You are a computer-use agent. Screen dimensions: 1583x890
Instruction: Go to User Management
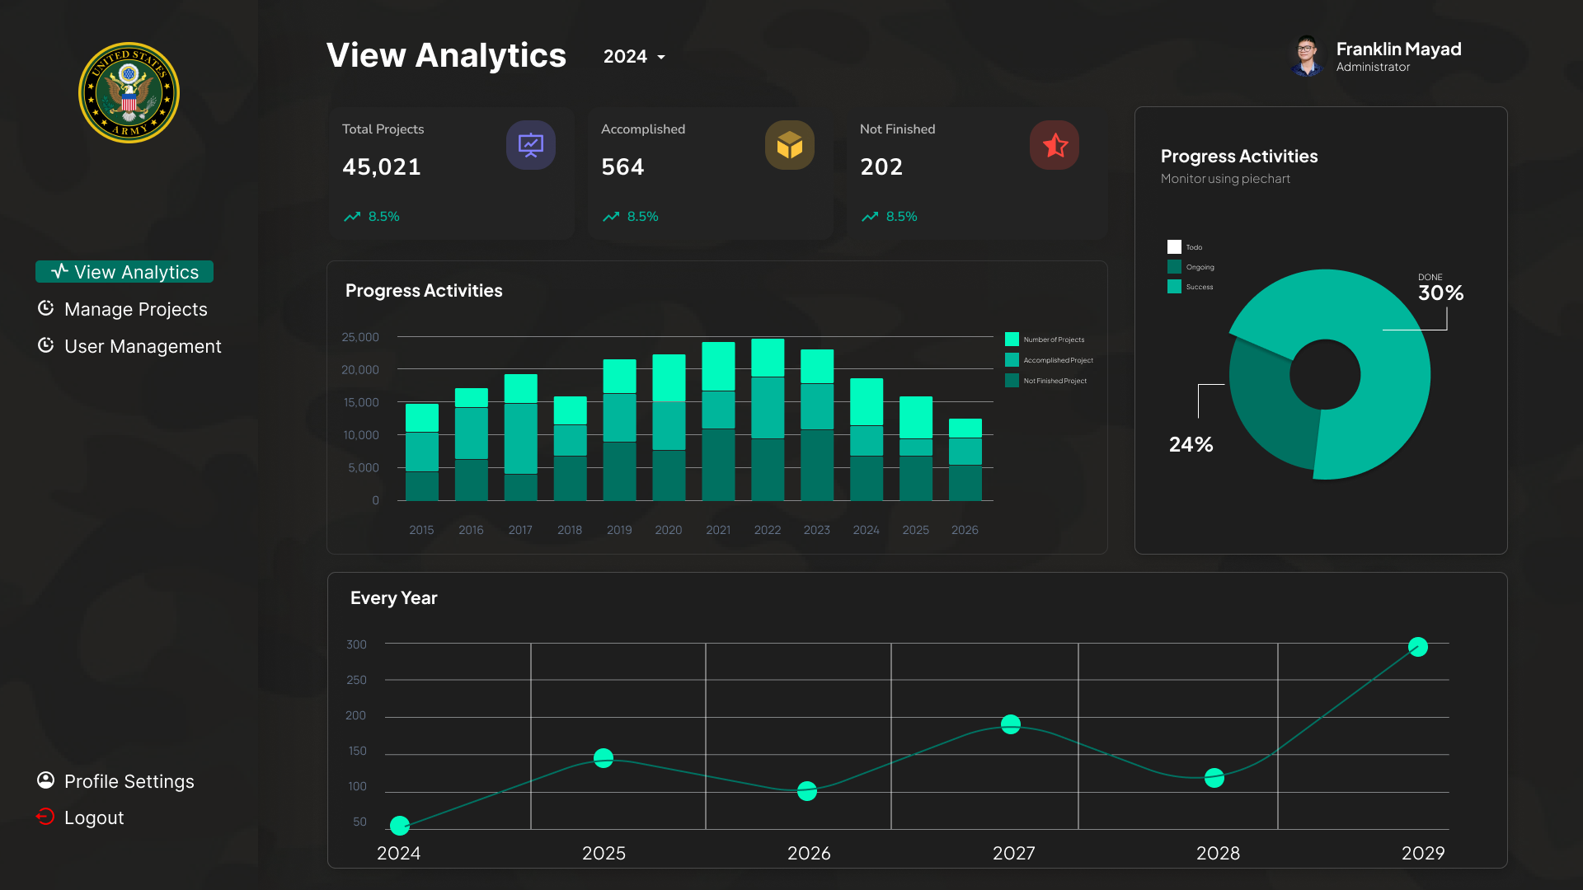[x=129, y=346]
